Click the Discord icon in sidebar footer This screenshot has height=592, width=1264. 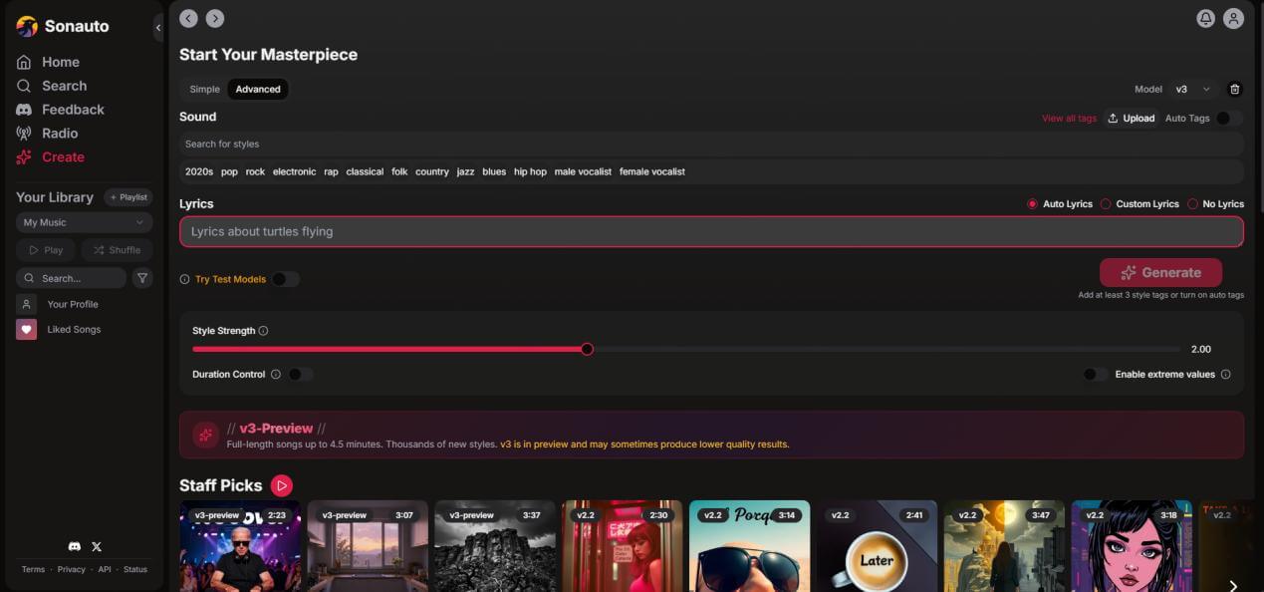click(74, 547)
